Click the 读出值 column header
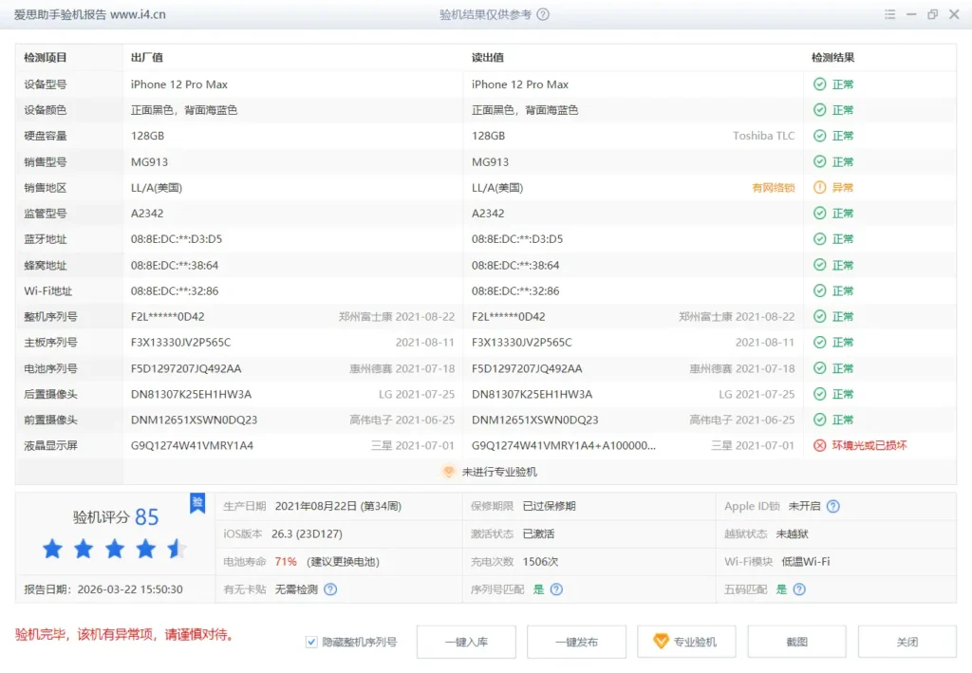Screen dimensions: 972x673 (487, 58)
